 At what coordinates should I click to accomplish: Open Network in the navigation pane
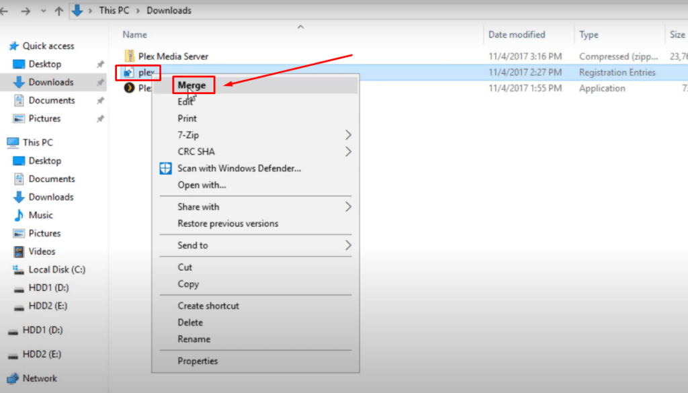[40, 378]
